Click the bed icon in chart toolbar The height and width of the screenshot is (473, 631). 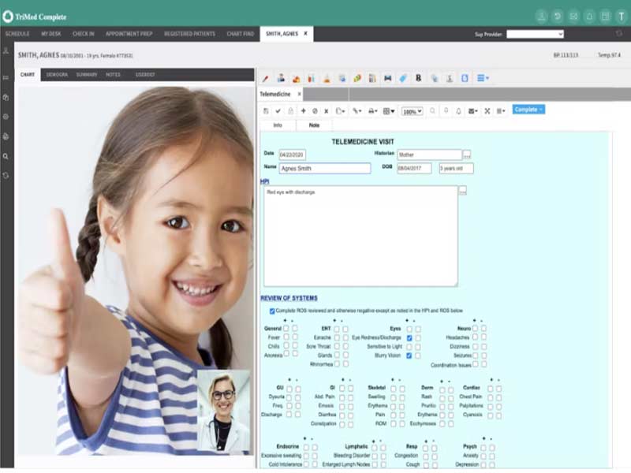coord(387,78)
